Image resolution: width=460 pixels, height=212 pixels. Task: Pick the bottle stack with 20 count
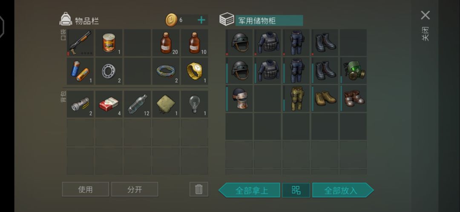coord(166,43)
